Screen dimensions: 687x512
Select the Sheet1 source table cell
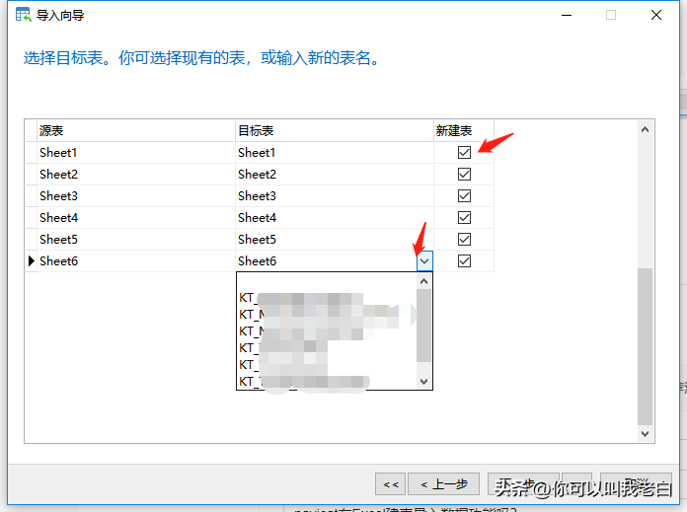click(136, 153)
